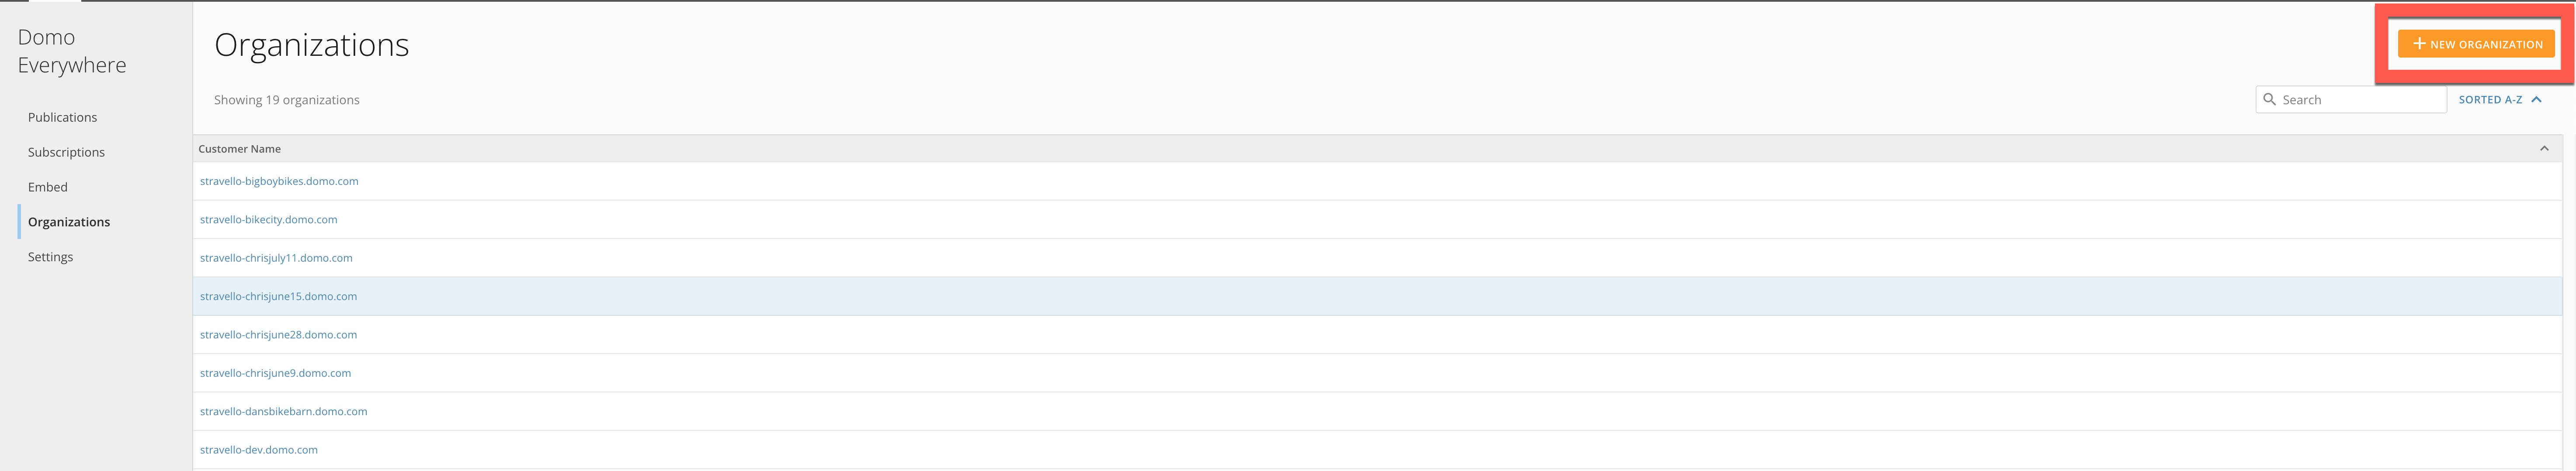Click the upward chevron next to SORTED A-Z
The image size is (2576, 471).
(x=2537, y=99)
